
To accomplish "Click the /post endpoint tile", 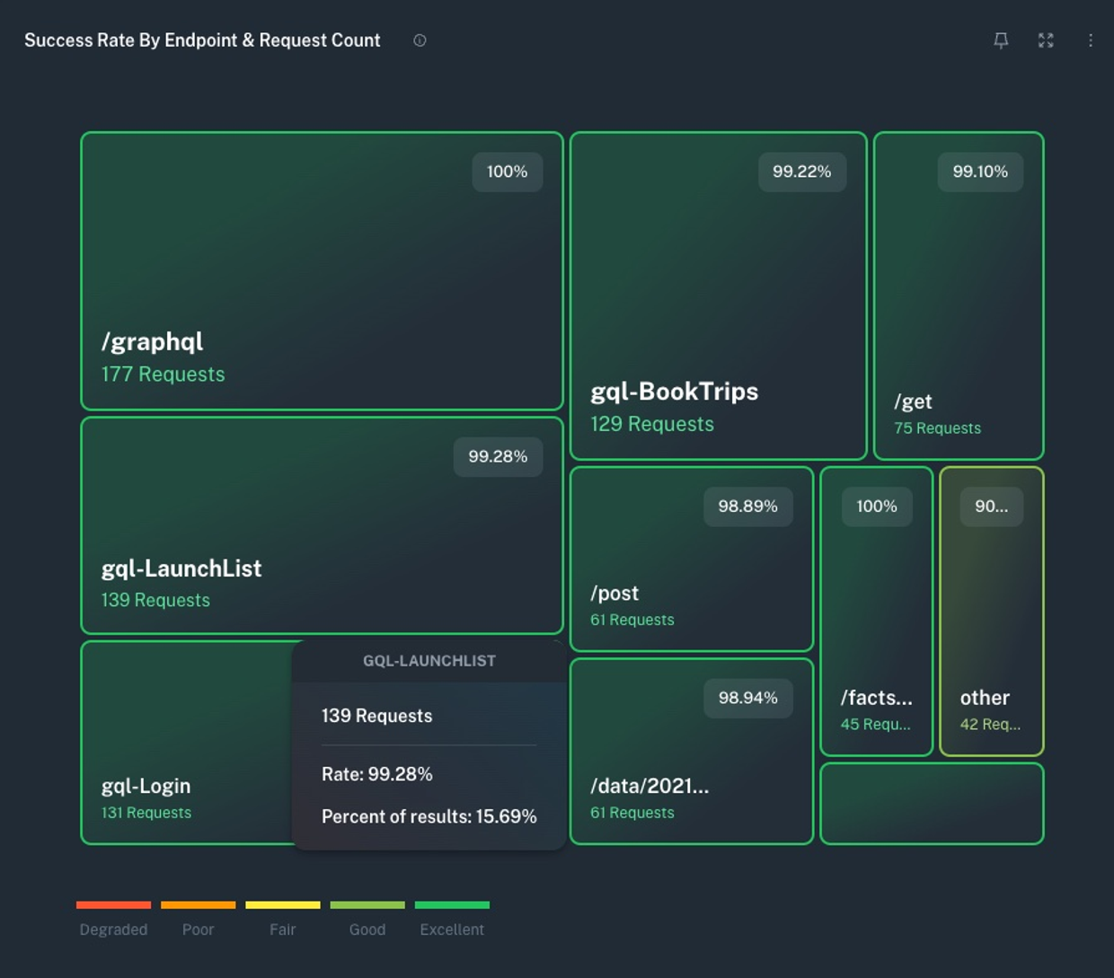I will coord(692,557).
